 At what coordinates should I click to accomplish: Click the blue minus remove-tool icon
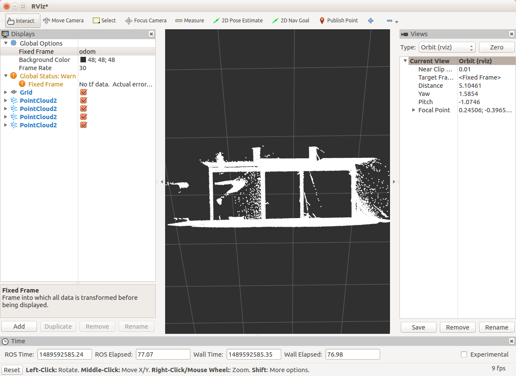389,20
